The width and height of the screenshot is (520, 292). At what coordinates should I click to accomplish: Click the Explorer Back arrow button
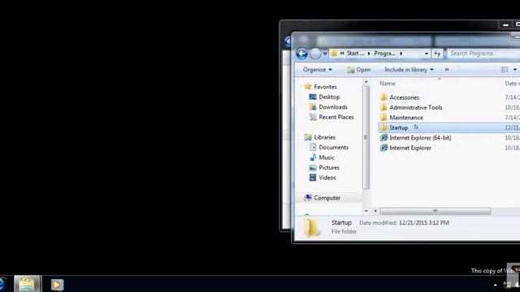[301, 54]
